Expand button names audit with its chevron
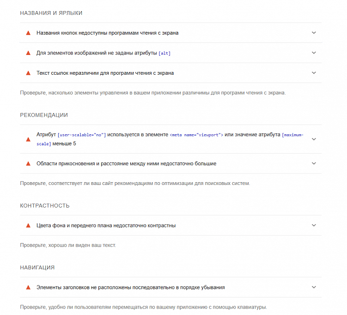This screenshot has height=315, width=347. coord(314,33)
